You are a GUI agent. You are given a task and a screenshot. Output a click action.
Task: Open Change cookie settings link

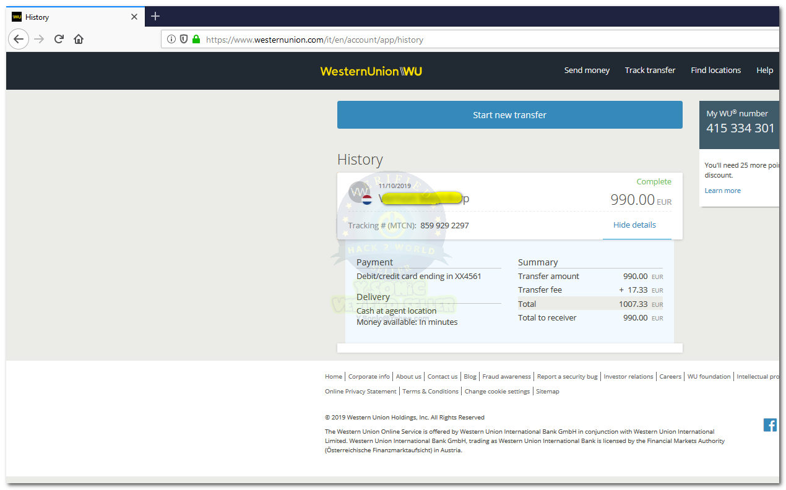click(497, 391)
